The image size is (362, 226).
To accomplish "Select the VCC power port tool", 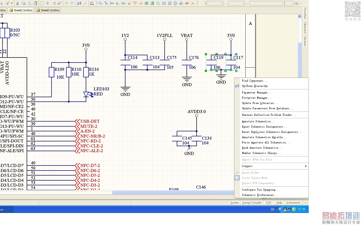I will [135, 3].
